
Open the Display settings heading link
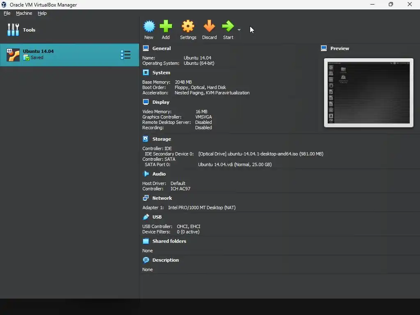(x=161, y=102)
